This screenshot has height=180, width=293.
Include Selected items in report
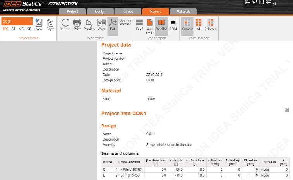point(210,24)
